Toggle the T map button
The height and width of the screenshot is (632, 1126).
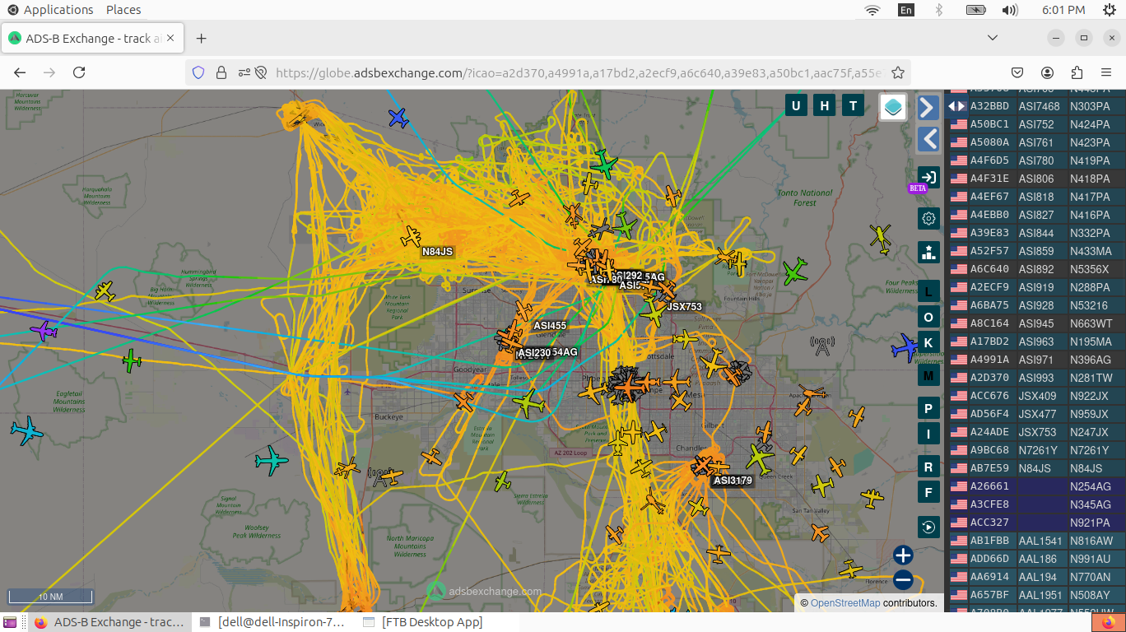[x=854, y=105]
